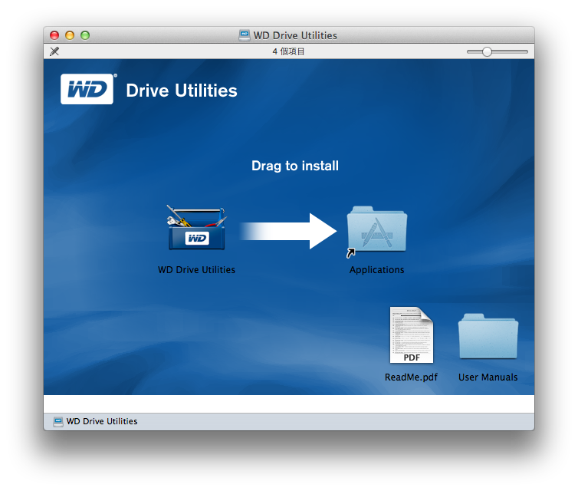Viewport: 578px width, 491px height.
Task: Select the User Manuals folder icon
Action: pyautogui.click(x=488, y=337)
